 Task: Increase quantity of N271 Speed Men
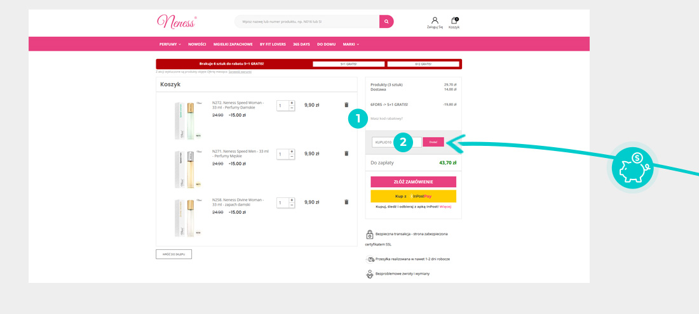tap(292, 151)
